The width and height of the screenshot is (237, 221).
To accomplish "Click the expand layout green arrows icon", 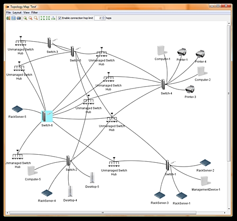I will point(43,18).
